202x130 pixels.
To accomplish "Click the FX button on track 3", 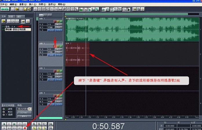I will [59, 80].
